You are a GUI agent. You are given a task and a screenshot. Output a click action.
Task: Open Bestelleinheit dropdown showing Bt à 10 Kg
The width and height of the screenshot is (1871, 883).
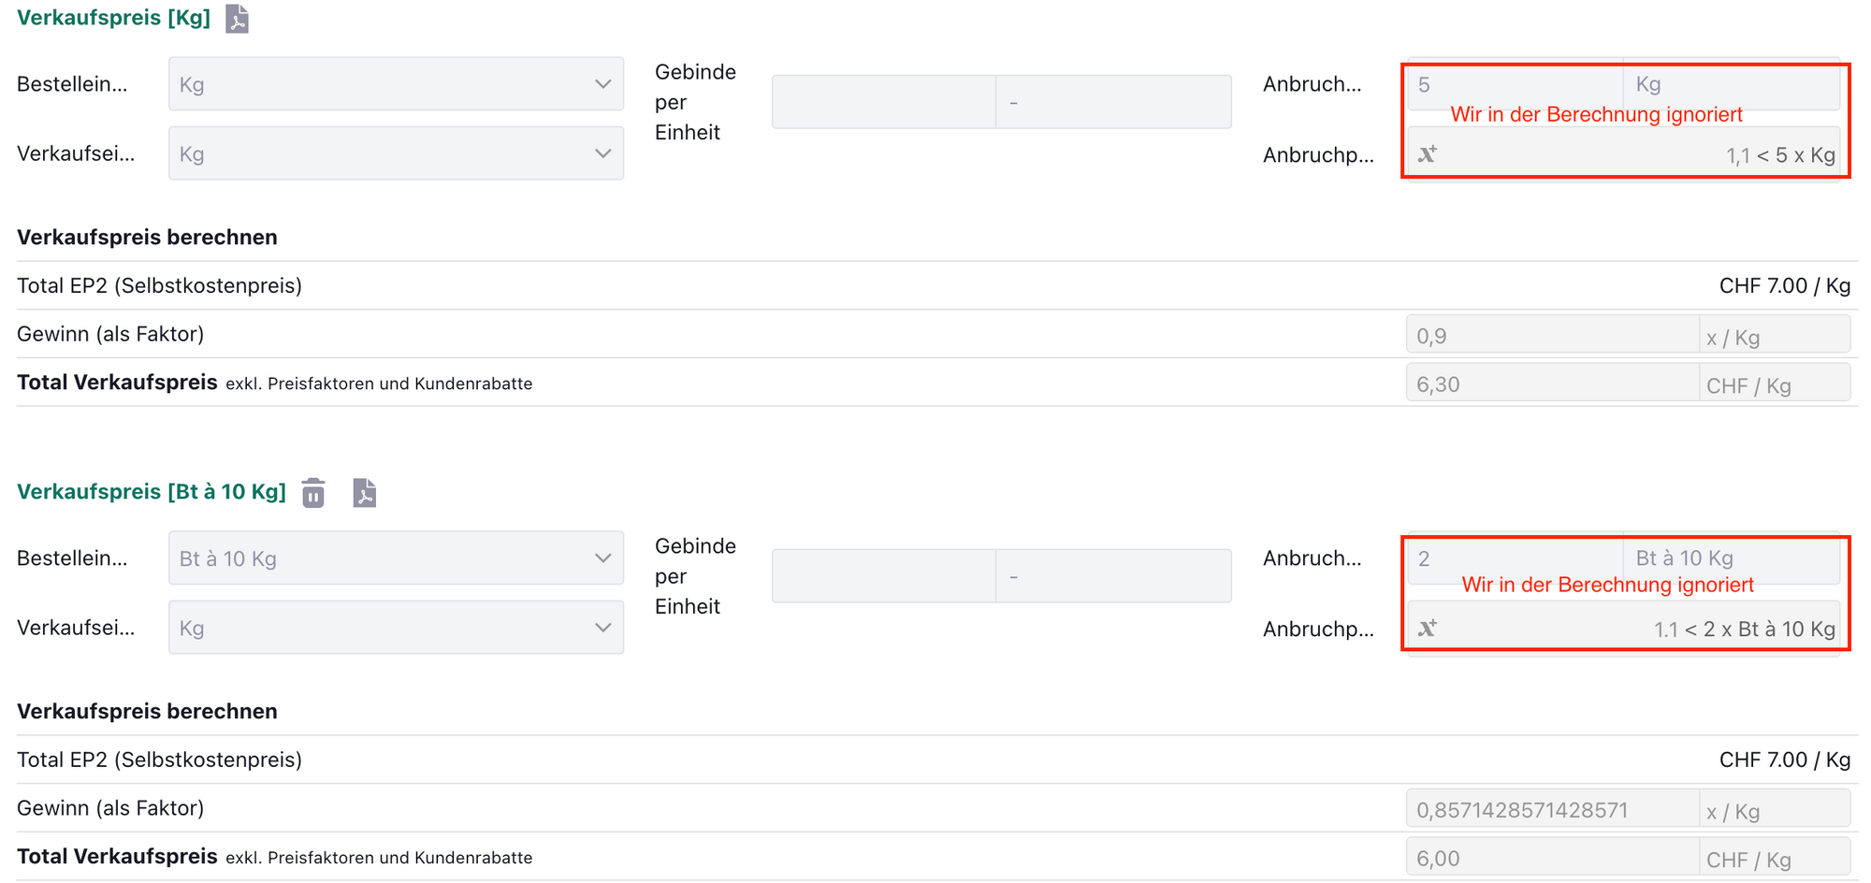tap(396, 558)
